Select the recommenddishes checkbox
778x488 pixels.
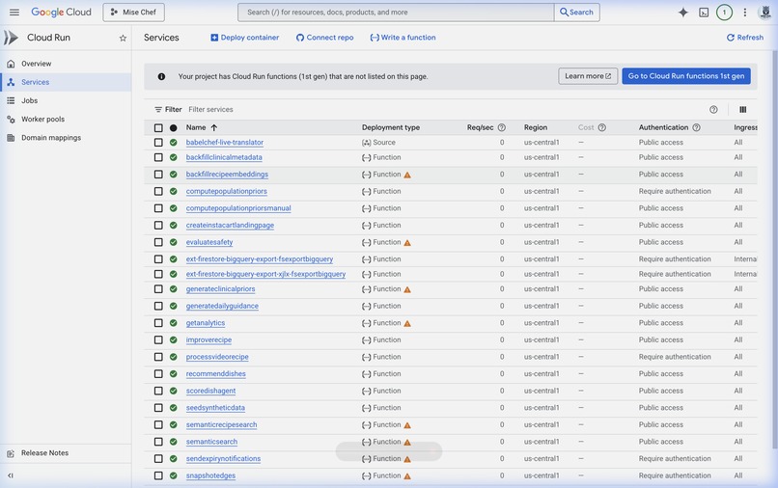(158, 374)
